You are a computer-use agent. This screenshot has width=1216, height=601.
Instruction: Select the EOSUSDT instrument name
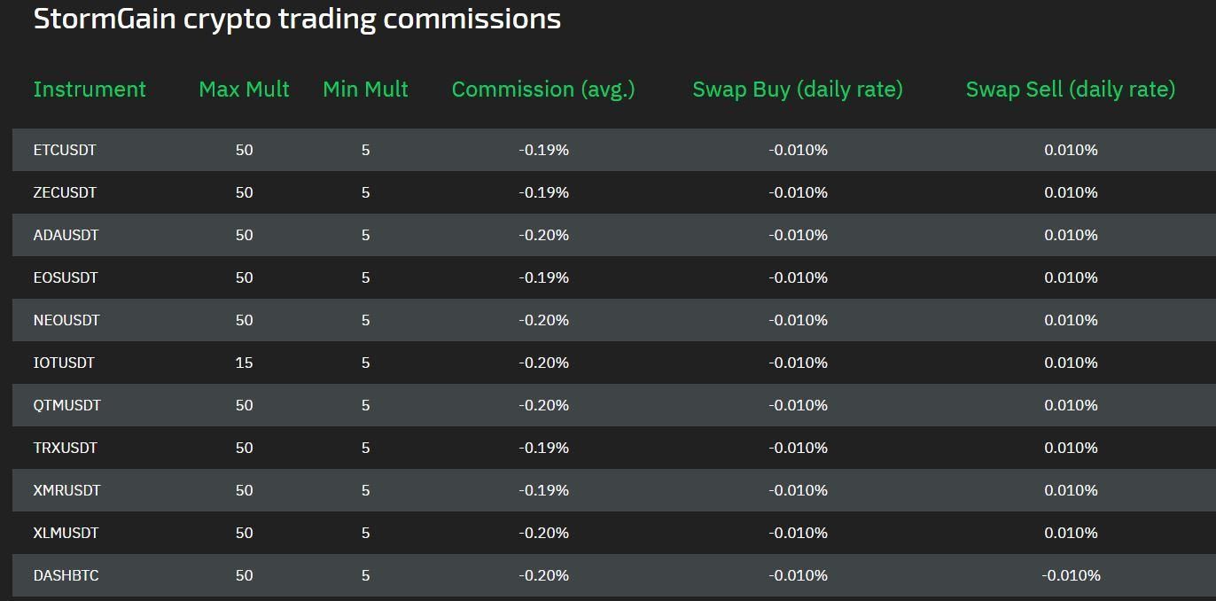coord(66,278)
